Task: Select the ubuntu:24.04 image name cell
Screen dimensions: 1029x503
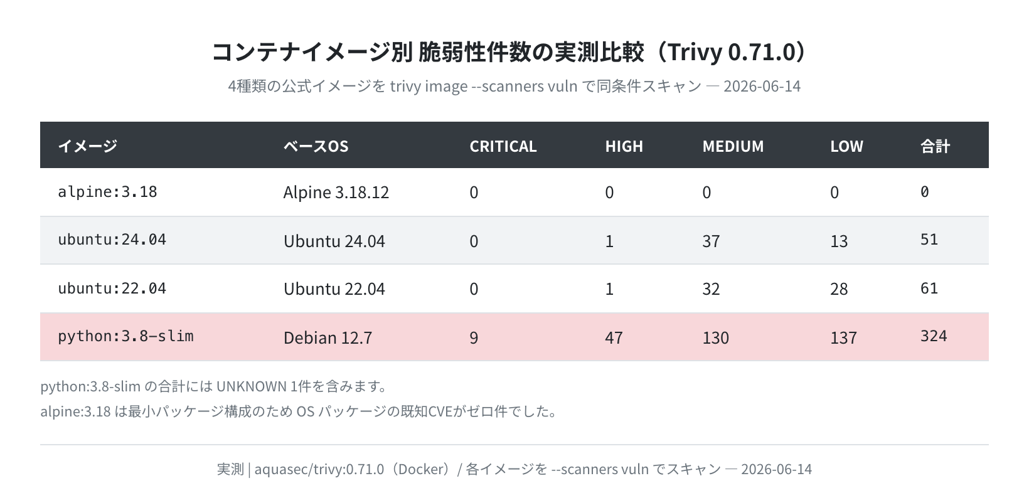Action: [x=112, y=240]
